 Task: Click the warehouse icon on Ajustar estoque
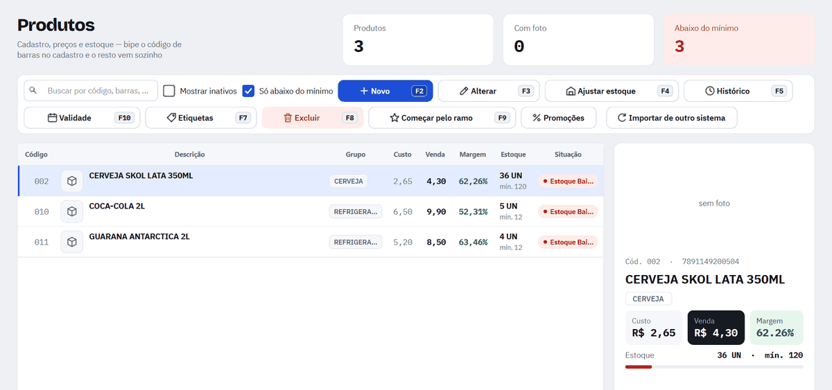(571, 91)
